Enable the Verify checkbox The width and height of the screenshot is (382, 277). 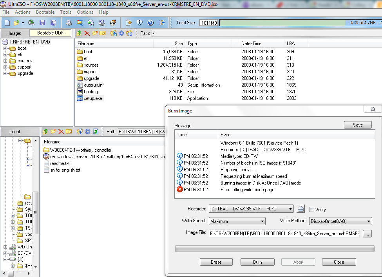(311, 210)
